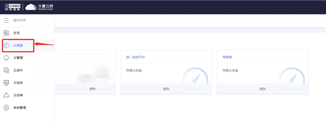Open 系统管理 via the hexagon icon
Viewport: 326px width, 126px height.
(6, 108)
